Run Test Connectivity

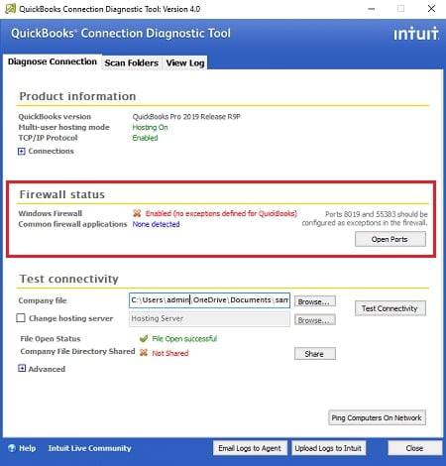coord(390,308)
